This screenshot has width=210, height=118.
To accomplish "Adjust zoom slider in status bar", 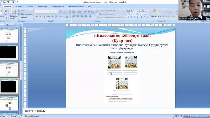I will 198,116.
